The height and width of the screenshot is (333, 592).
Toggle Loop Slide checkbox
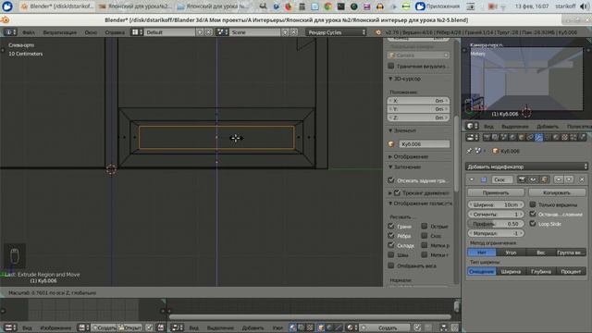pos(533,224)
